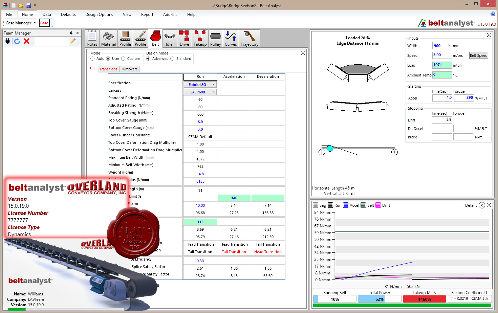Select the Belt section icon
The height and width of the screenshot is (313, 498).
click(155, 39)
